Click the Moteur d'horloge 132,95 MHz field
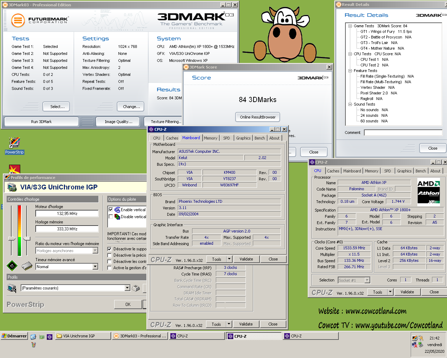Screen dimensions: 447x358 (67, 214)
